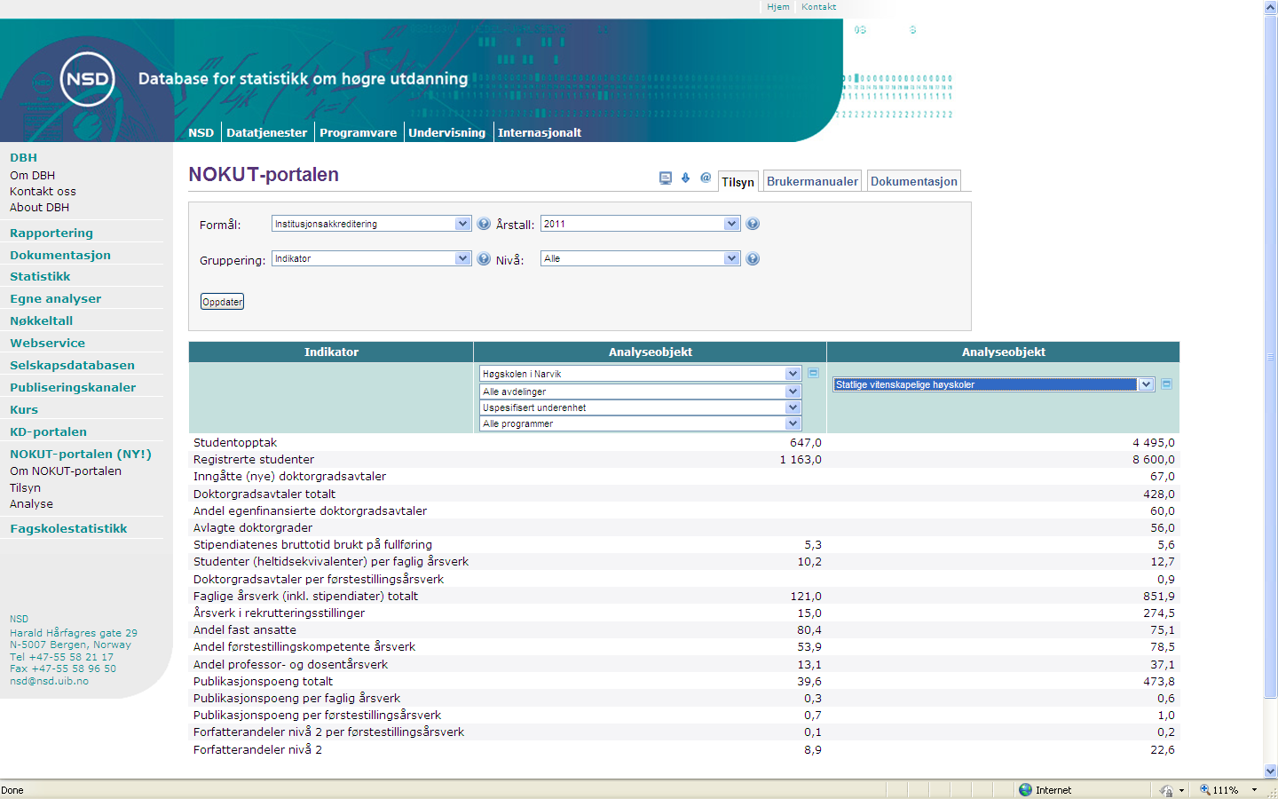The height and width of the screenshot is (799, 1278).
Task: Click the Publikasjonspoeng totalt row label
Action: pos(263,682)
